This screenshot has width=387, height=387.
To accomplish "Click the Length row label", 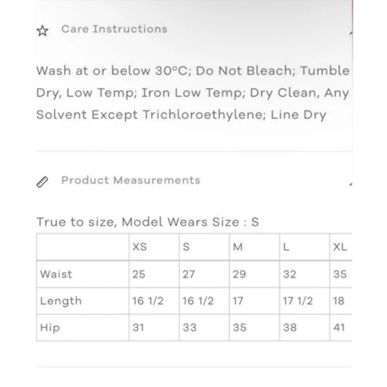I will click(61, 301).
